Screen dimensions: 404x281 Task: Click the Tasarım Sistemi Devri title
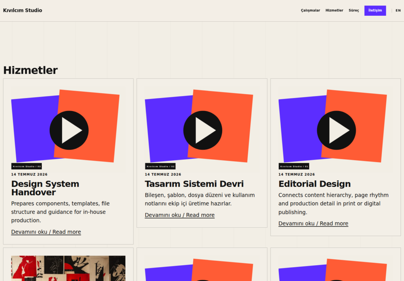point(194,184)
